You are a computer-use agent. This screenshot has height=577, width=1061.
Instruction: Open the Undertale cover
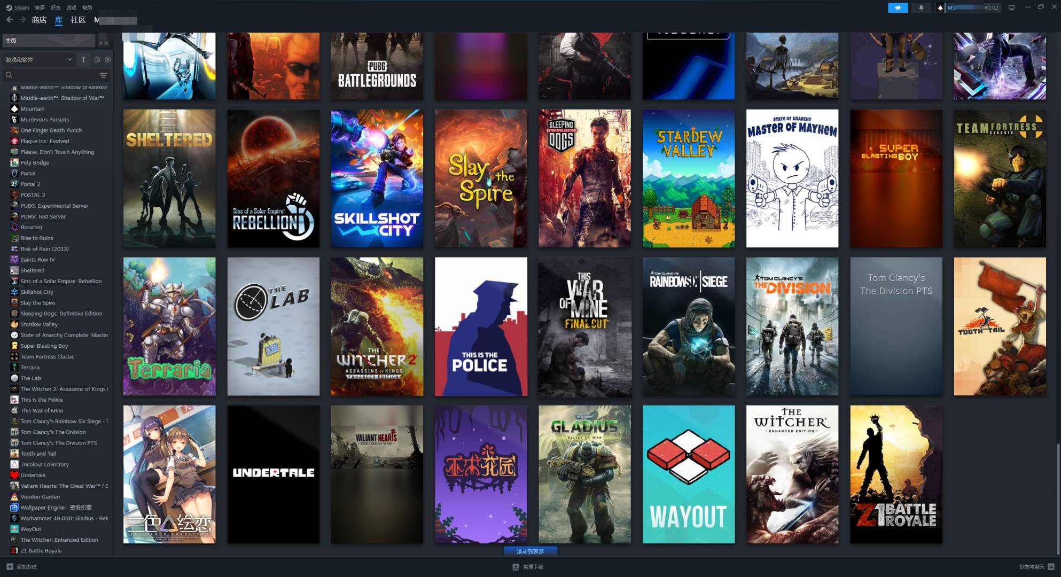tap(274, 474)
